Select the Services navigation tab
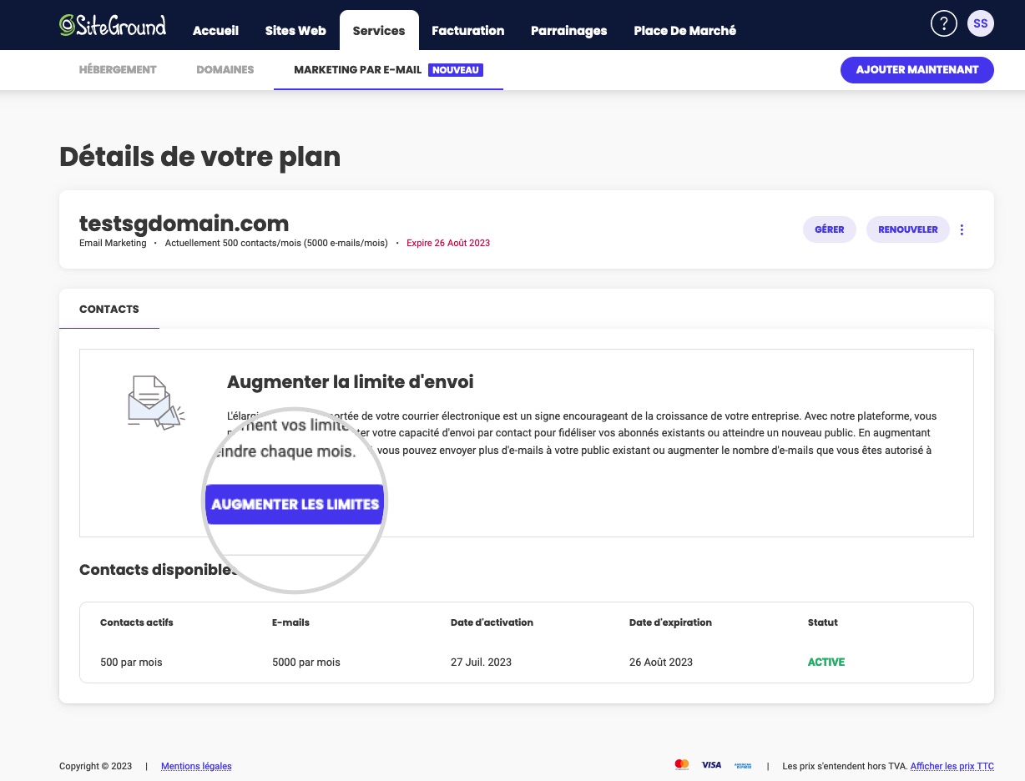1025x781 pixels. click(379, 31)
